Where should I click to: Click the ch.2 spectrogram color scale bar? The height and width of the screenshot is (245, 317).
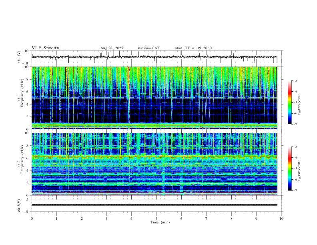[290, 169]
